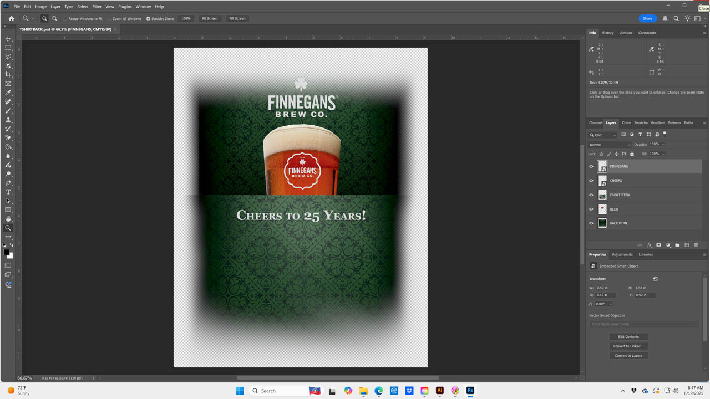Screen dimensions: 710x399
Task: Uncheck the Scrubby Zoom option
Action: pyautogui.click(x=148, y=19)
